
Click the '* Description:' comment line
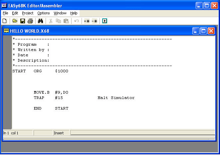click(31, 61)
